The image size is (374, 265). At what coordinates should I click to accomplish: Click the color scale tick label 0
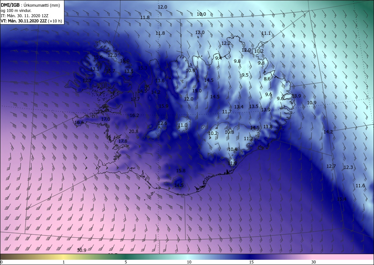click(1, 262)
